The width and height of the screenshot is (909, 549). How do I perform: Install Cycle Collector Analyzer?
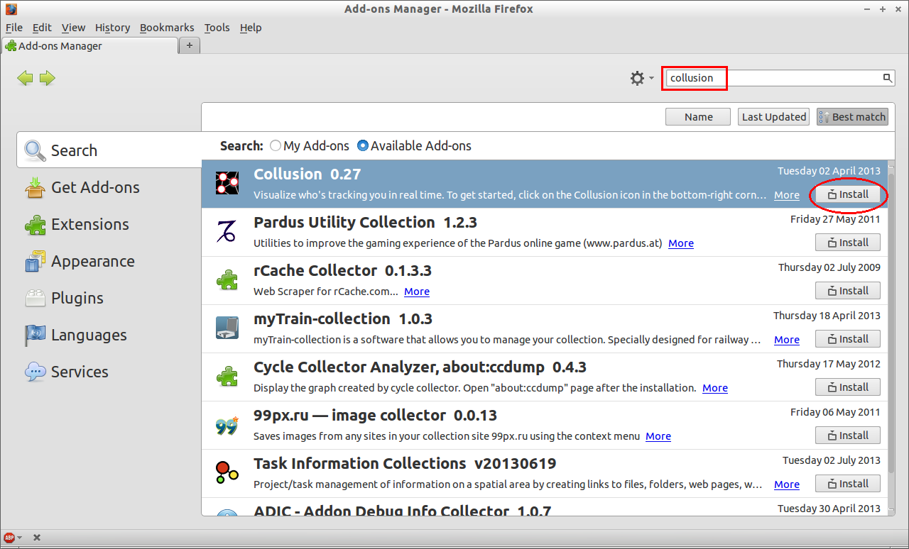(847, 387)
